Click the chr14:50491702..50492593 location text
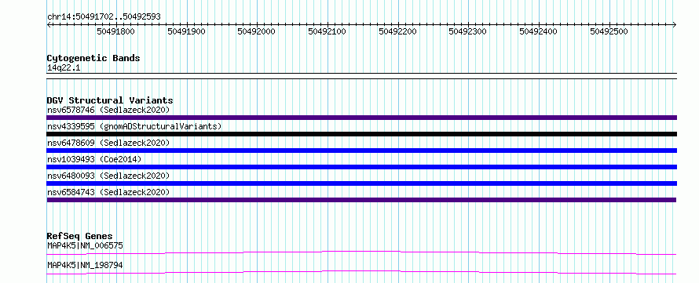This screenshot has height=283, width=699. (x=104, y=16)
